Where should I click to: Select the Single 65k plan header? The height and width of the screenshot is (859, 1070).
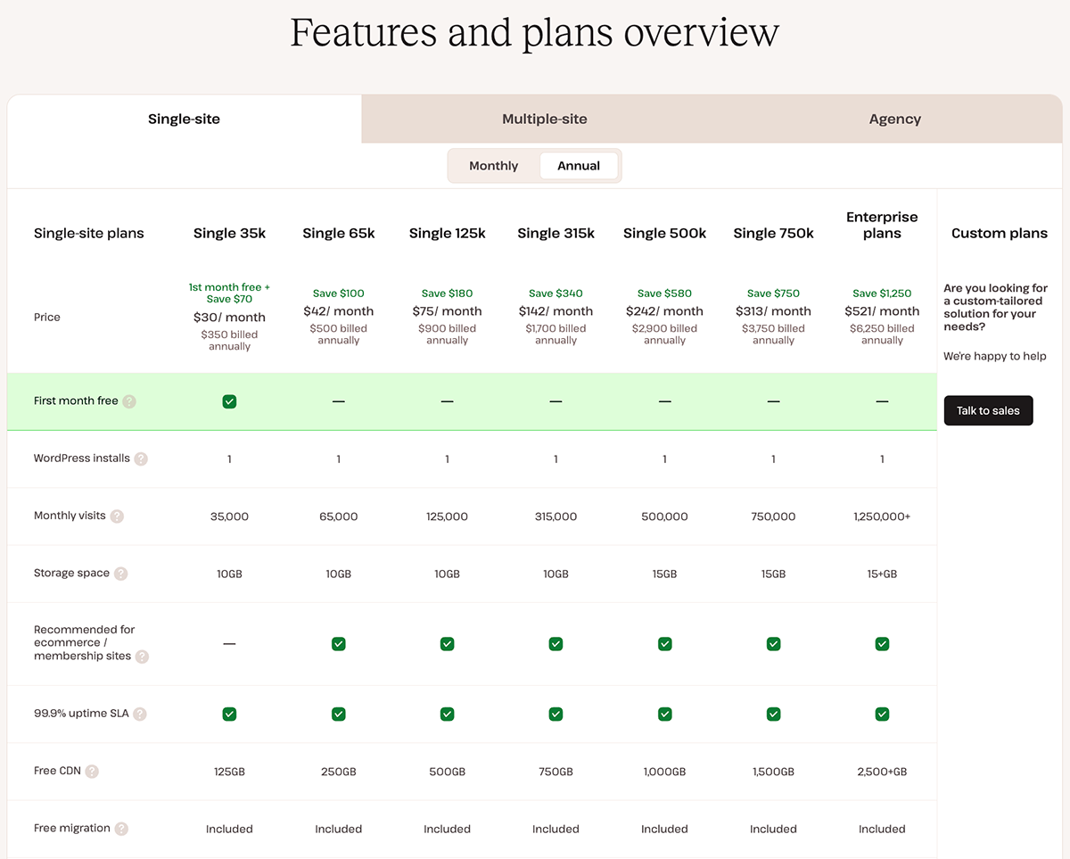click(x=338, y=234)
